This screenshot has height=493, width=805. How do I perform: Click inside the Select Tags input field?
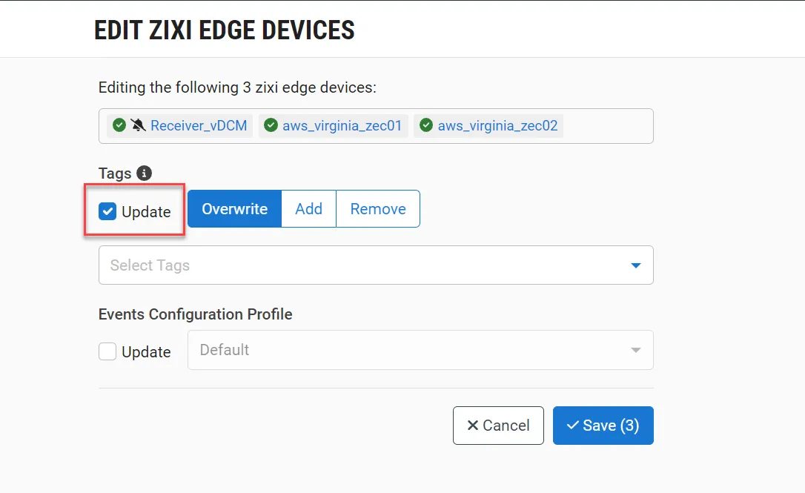pyautogui.click(x=376, y=265)
